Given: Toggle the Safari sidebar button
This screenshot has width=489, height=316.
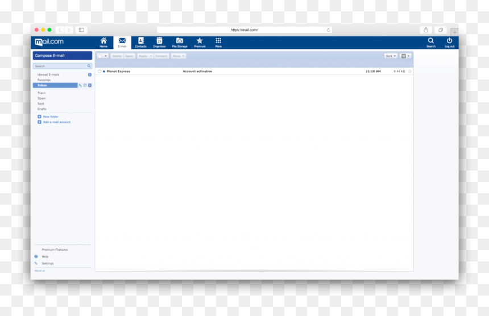Looking at the screenshot, I should click(81, 30).
